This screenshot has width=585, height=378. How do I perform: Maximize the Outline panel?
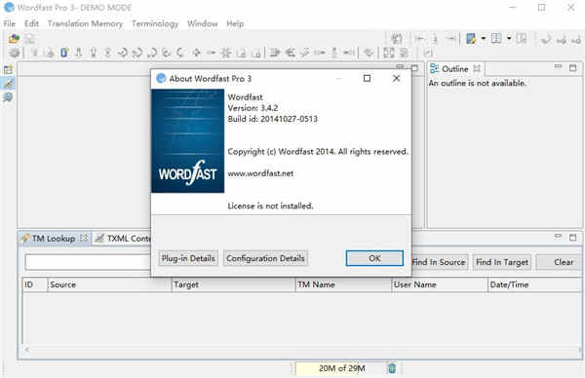tap(572, 68)
